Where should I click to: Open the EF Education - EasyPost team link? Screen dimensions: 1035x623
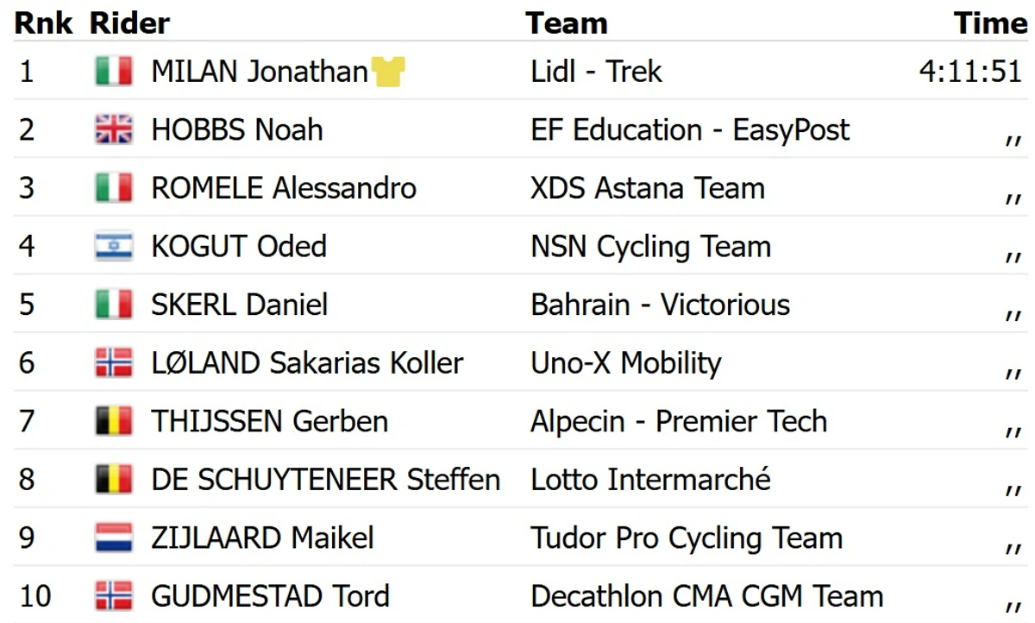pos(690,130)
